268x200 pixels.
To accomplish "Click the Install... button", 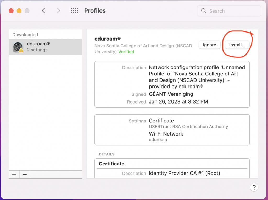I will coord(237,45).
